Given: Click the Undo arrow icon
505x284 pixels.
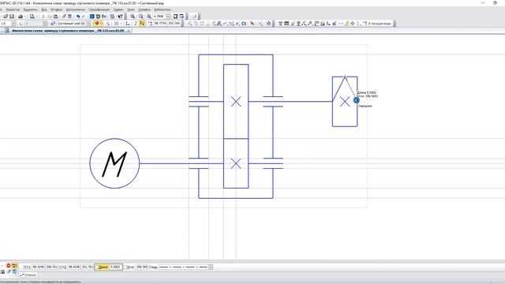Looking at the screenshot, I should (x=78, y=17).
